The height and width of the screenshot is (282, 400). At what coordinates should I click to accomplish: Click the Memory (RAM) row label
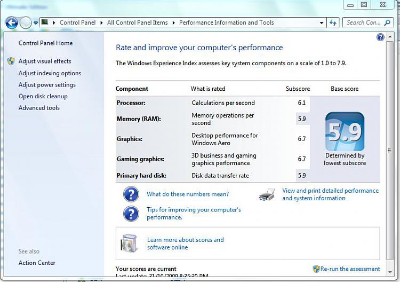139,119
